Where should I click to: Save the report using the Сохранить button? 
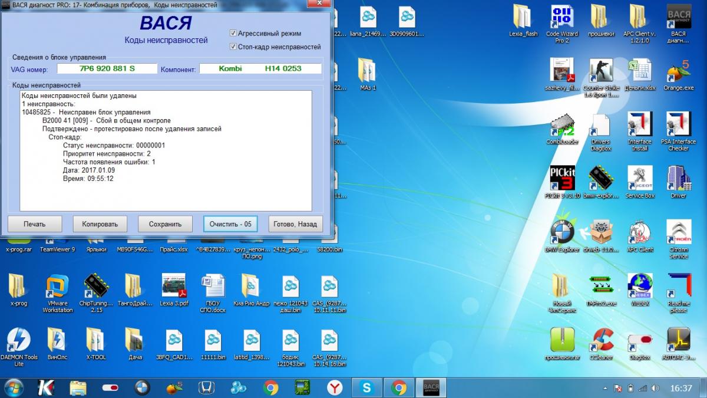(166, 224)
